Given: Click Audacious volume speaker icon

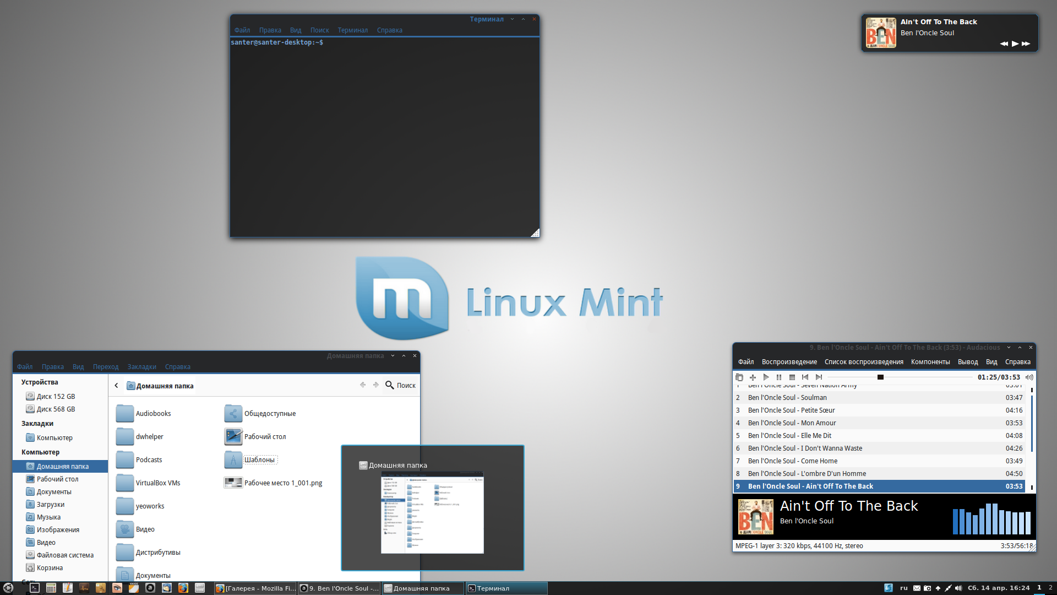Looking at the screenshot, I should pos(1029,377).
